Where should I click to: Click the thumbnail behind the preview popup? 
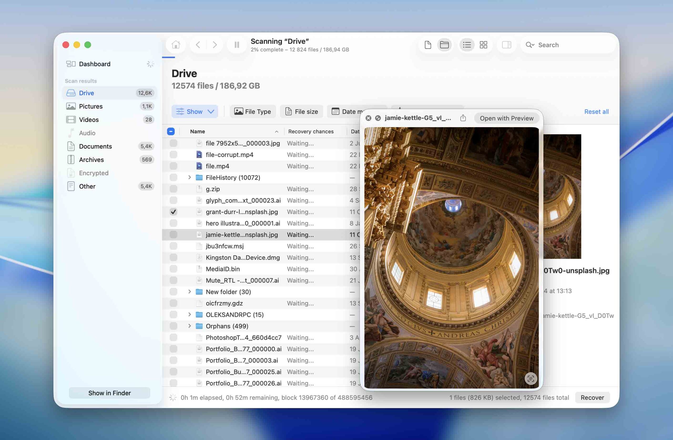click(562, 196)
